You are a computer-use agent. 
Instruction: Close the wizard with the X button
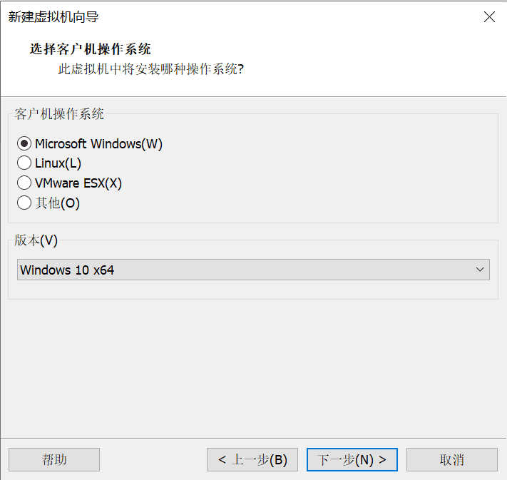(x=489, y=17)
